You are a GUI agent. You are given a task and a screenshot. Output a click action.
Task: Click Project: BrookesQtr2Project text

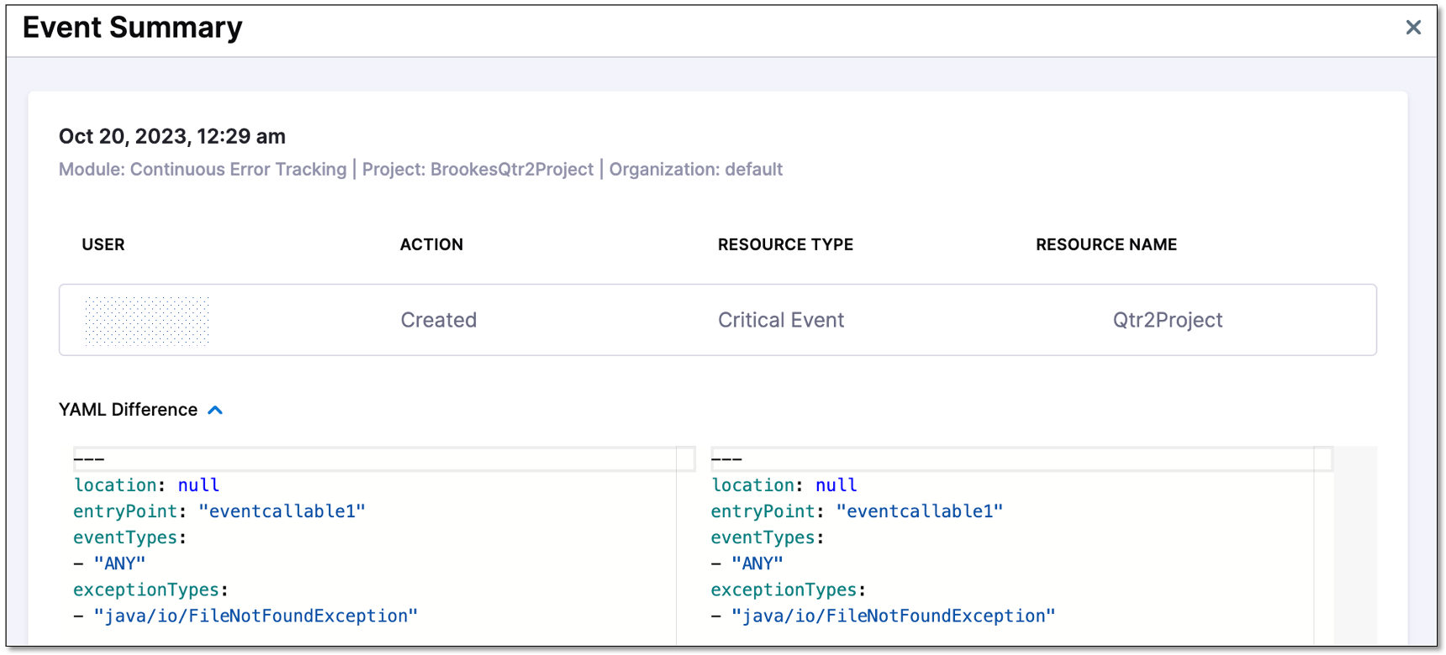click(478, 170)
